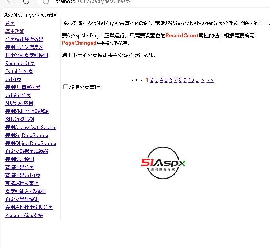Viewport: 270px width, 248px height.
Task: Open Url分页 link
Action: coord(13,79)
